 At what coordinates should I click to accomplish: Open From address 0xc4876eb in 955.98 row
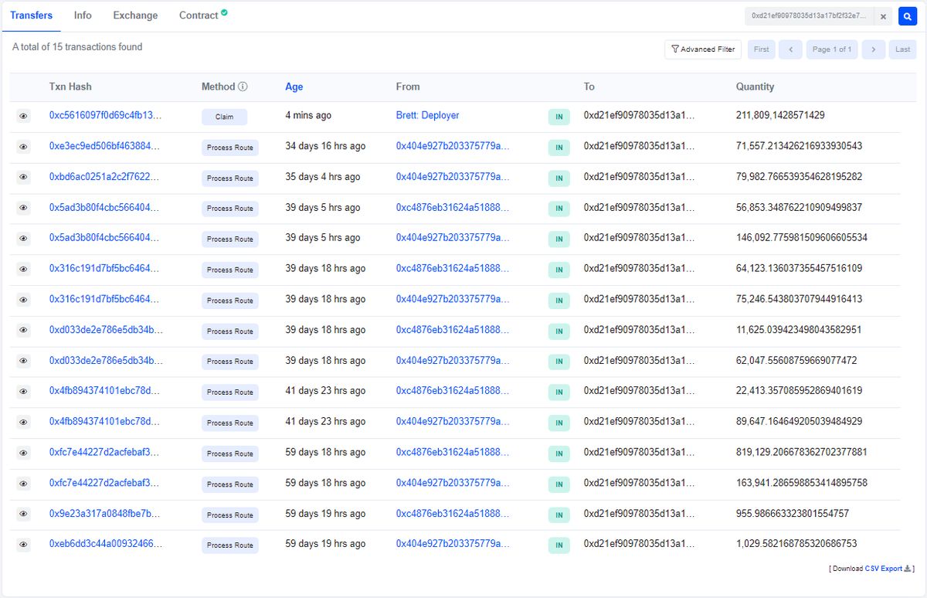(453, 514)
